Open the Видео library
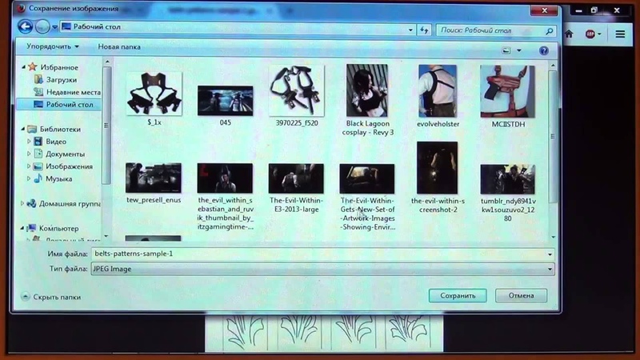 55,142
